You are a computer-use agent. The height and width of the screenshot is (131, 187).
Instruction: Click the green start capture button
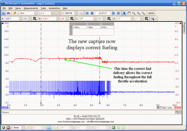click(3, 127)
